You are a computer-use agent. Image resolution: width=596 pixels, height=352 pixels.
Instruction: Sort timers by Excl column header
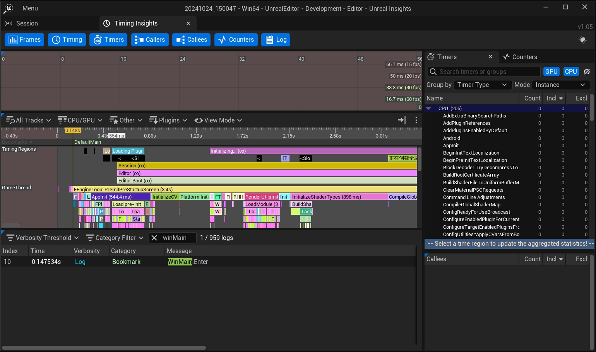click(x=577, y=99)
